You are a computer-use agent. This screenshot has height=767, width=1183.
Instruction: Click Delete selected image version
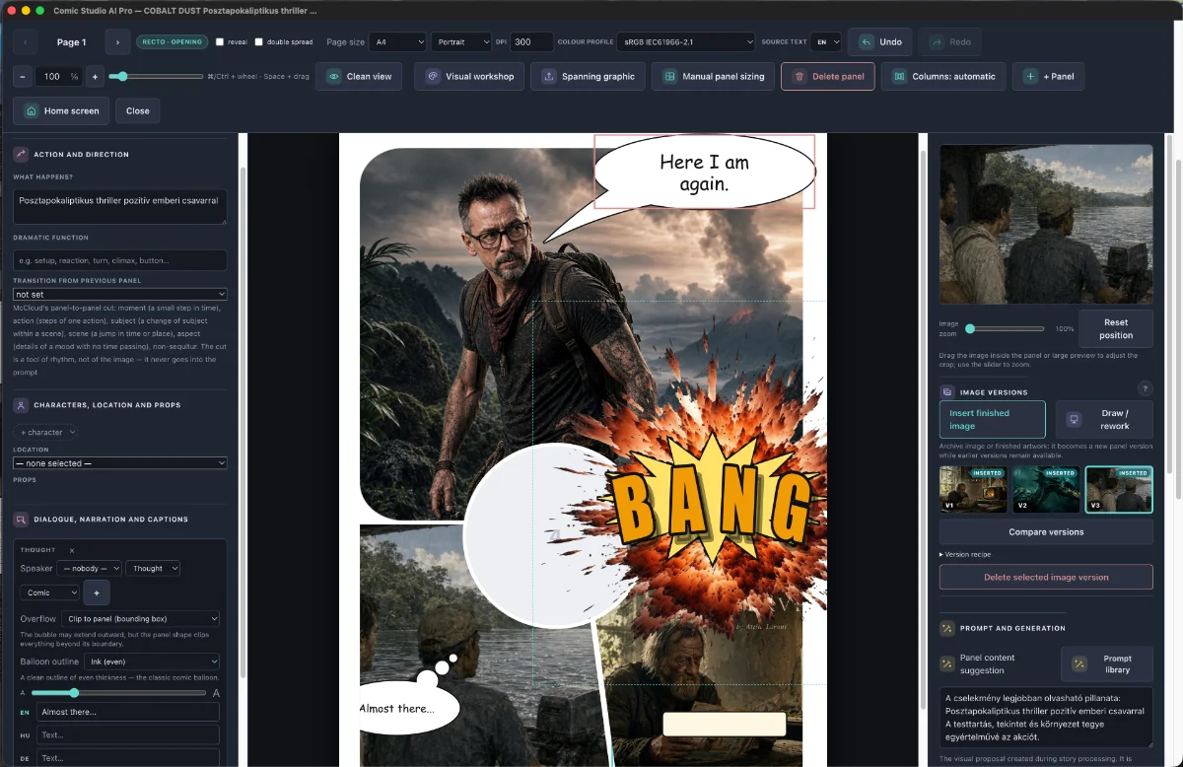[x=1046, y=577]
